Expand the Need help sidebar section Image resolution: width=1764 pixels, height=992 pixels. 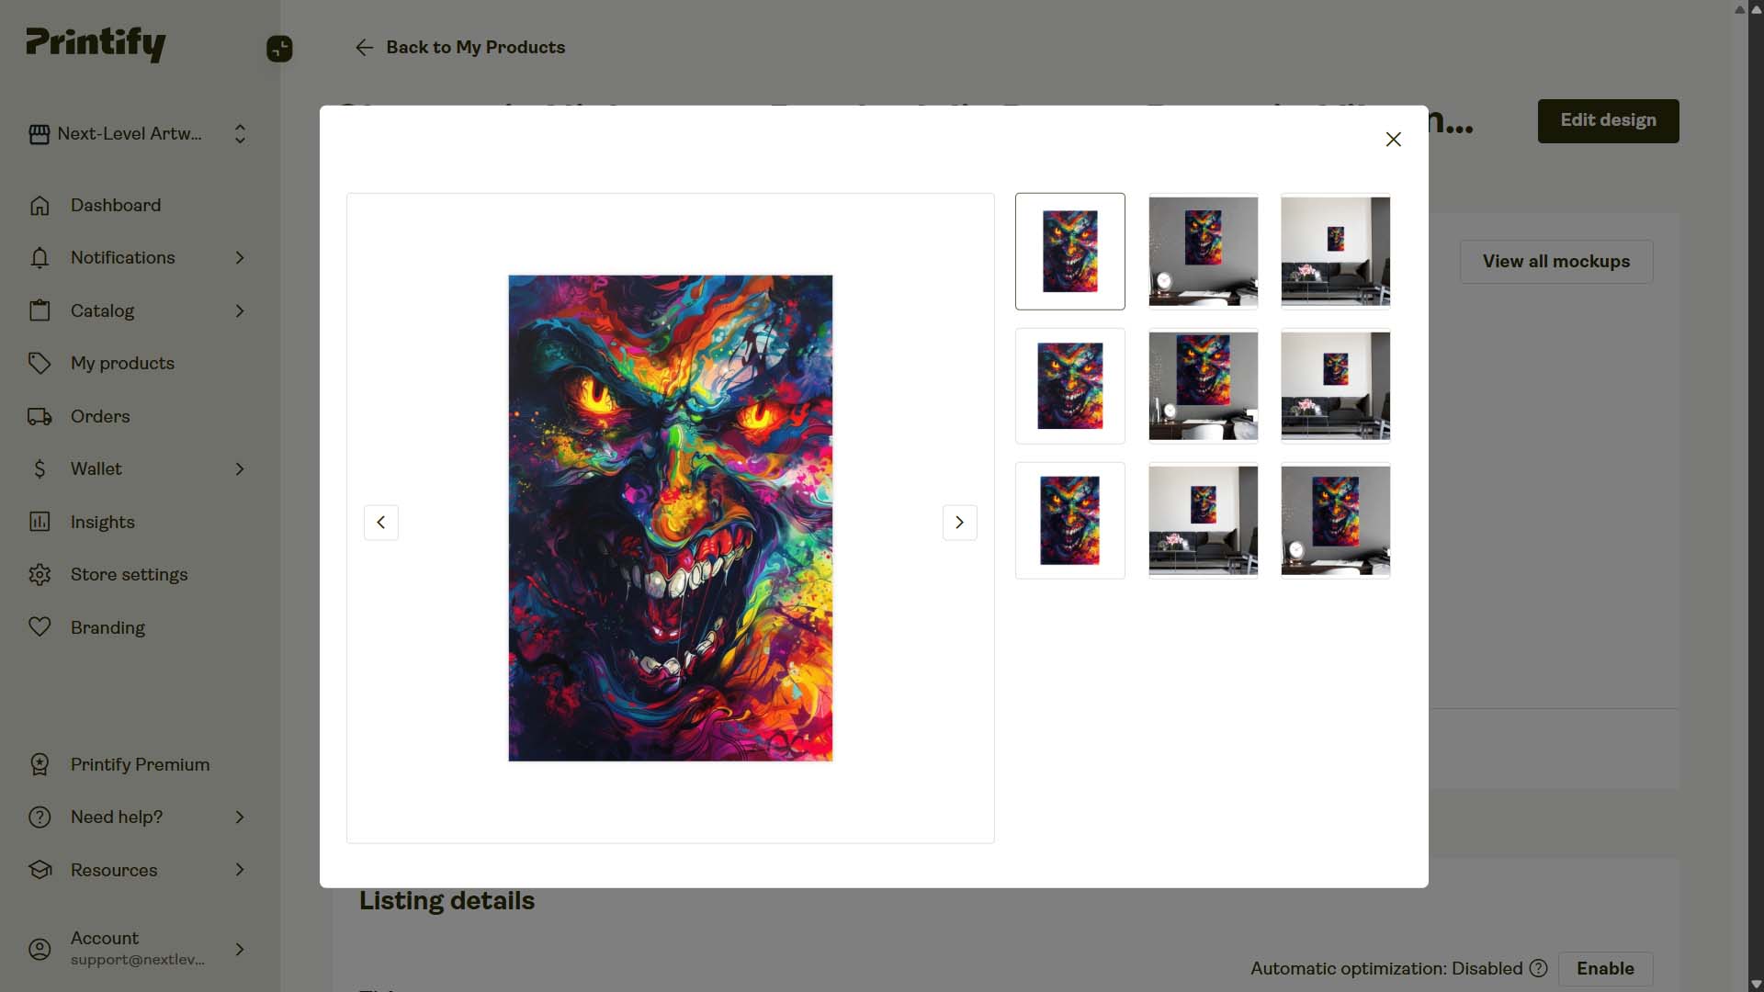(239, 817)
